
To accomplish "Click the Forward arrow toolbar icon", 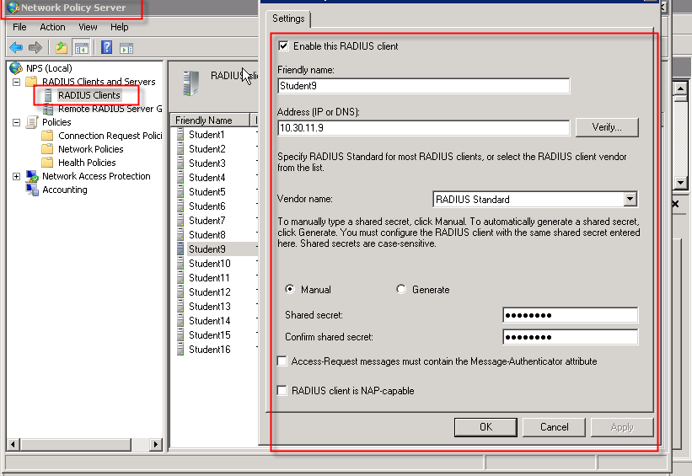I will (35, 48).
